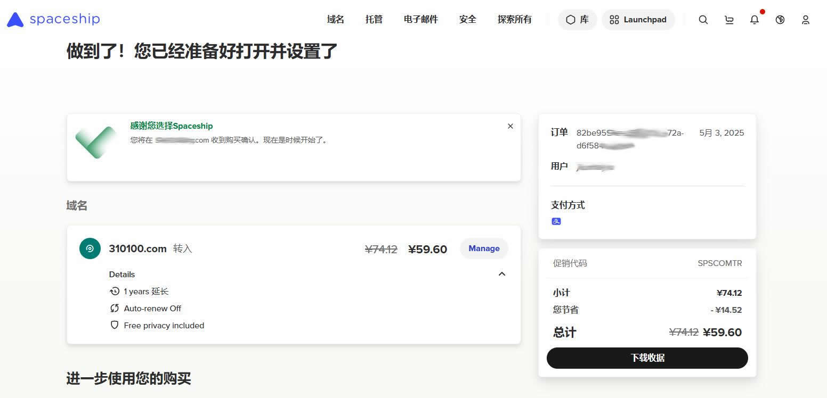This screenshot has width=827, height=398.
Task: Click the order date 5月 3, 2025
Action: (x=721, y=133)
